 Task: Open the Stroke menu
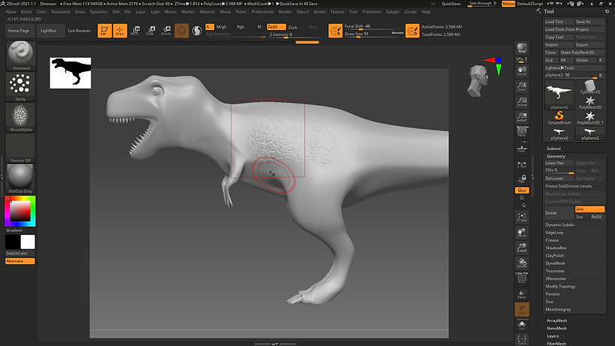319,12
